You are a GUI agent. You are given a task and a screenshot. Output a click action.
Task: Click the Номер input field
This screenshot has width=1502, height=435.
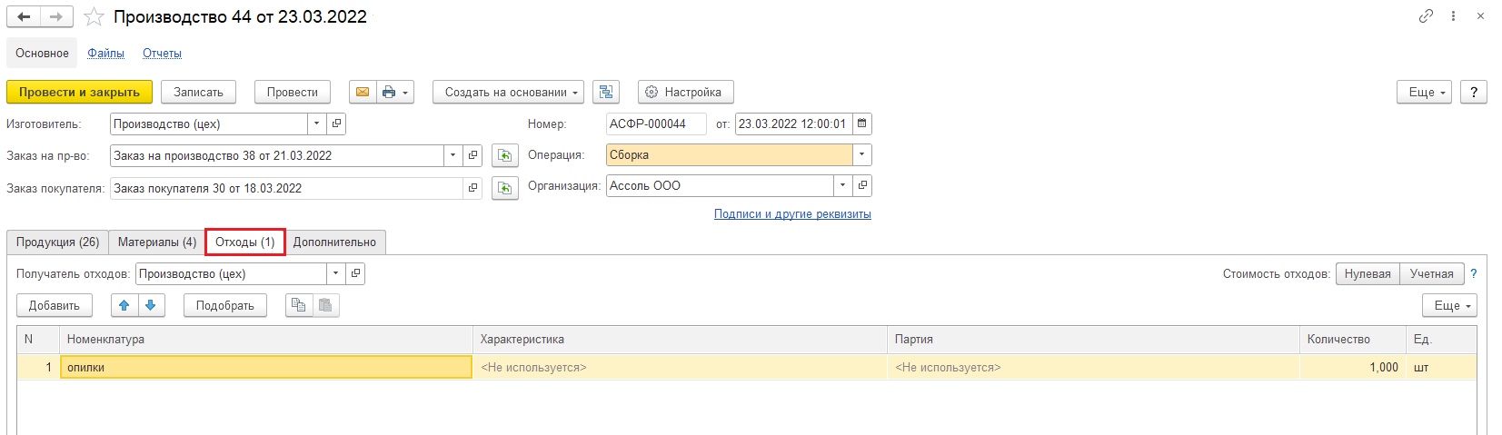[656, 124]
